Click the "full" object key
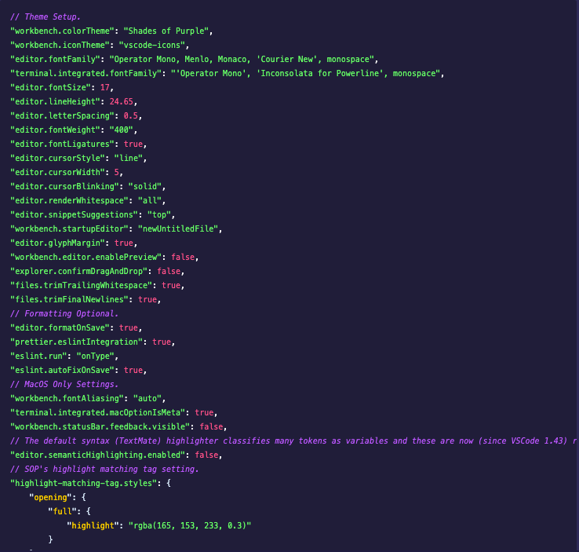 pyautogui.click(x=62, y=512)
